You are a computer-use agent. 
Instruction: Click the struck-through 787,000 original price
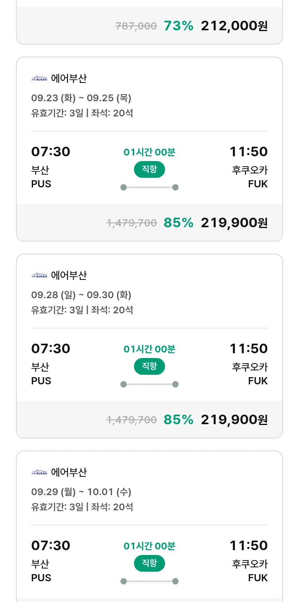136,26
